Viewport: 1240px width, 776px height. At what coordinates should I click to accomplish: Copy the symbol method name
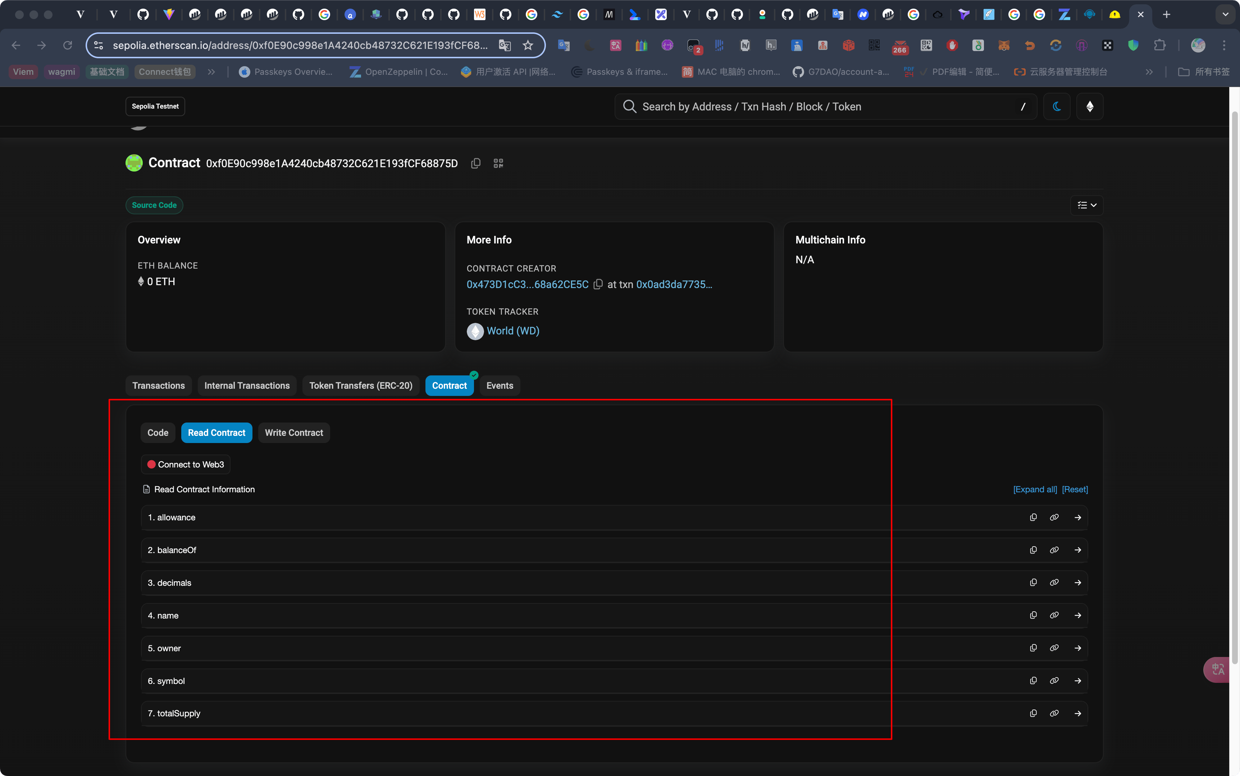point(1033,681)
